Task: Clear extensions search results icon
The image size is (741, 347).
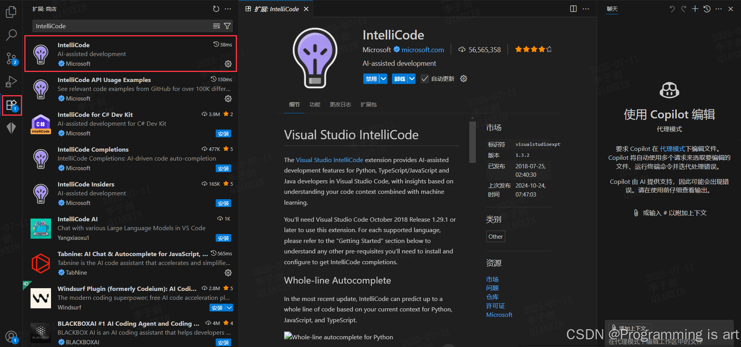Action: (216, 26)
